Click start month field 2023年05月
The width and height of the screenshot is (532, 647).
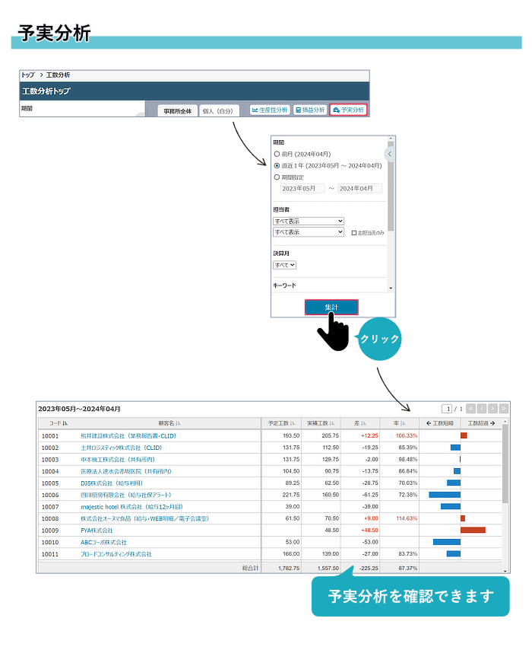302,188
